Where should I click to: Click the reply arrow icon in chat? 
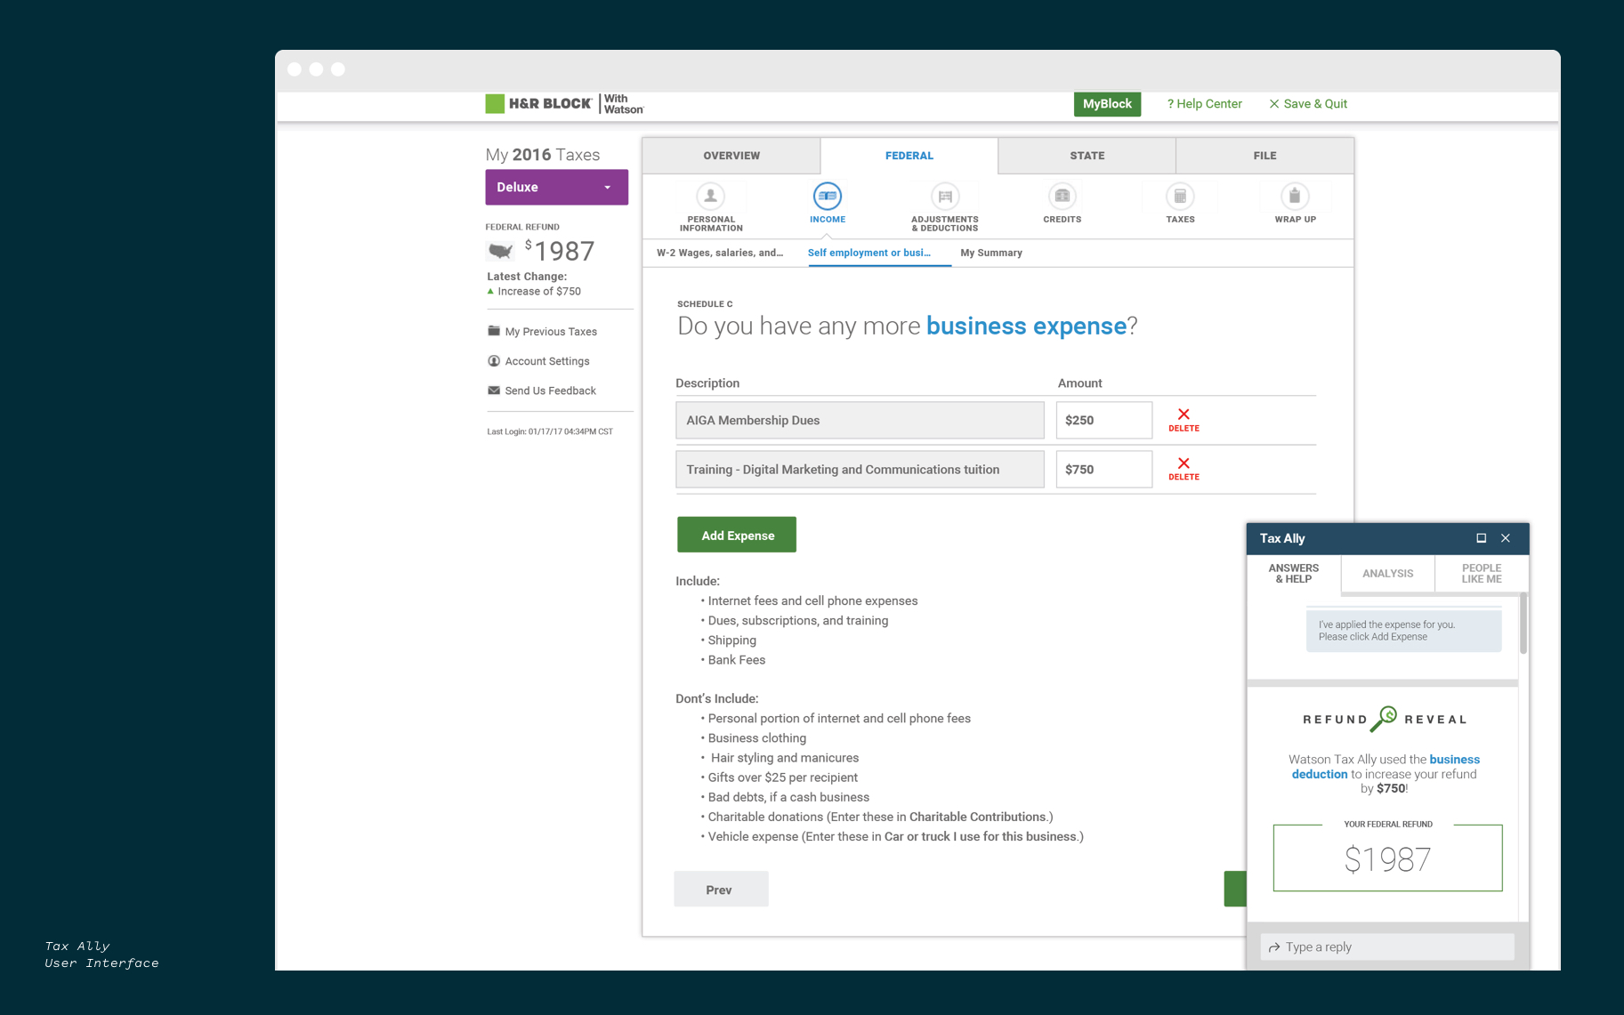coord(1274,947)
